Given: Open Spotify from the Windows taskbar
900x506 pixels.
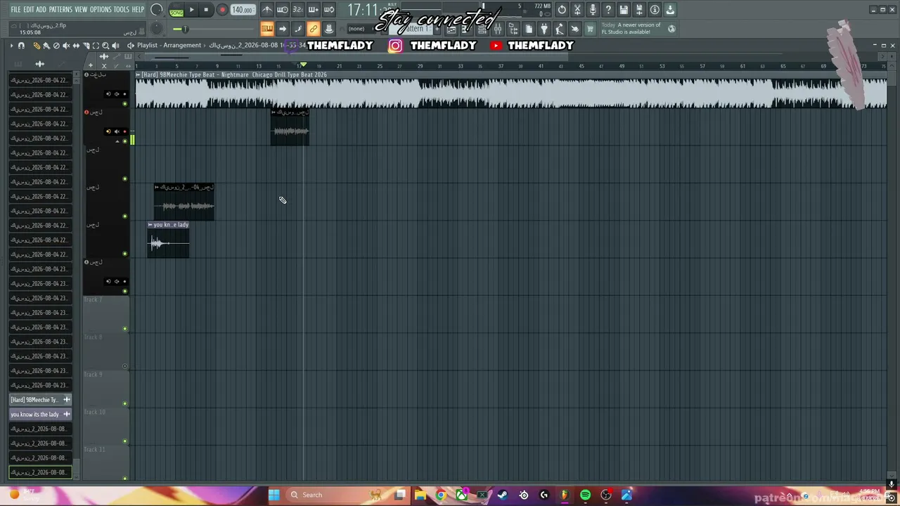Looking at the screenshot, I should 585,495.
